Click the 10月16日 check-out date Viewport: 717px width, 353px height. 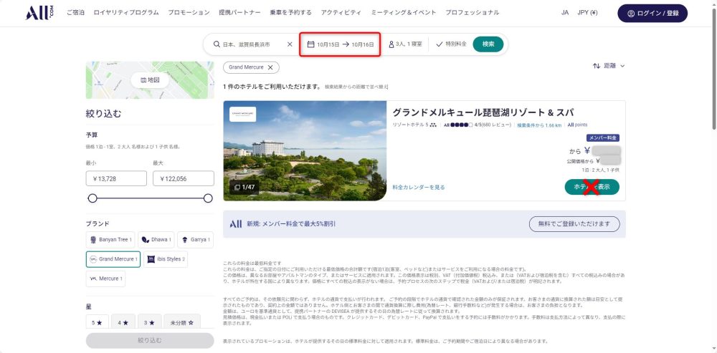click(363, 44)
